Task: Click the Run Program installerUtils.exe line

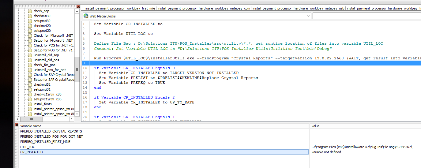Action: click(257, 58)
